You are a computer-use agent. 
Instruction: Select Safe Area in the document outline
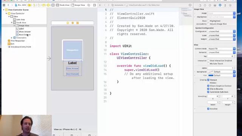point(20,20)
